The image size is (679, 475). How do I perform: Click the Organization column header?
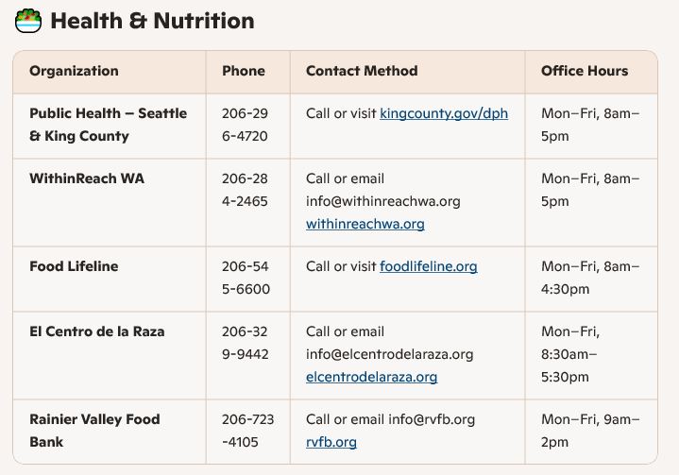(74, 71)
